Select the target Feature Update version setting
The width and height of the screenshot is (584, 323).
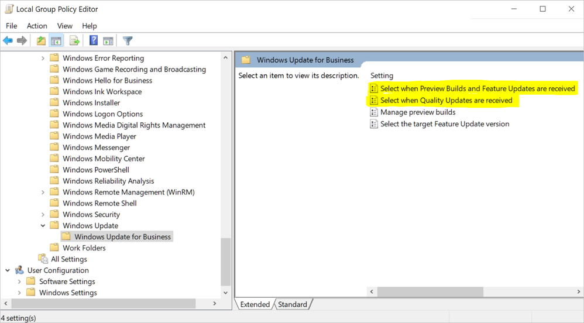pyautogui.click(x=445, y=124)
